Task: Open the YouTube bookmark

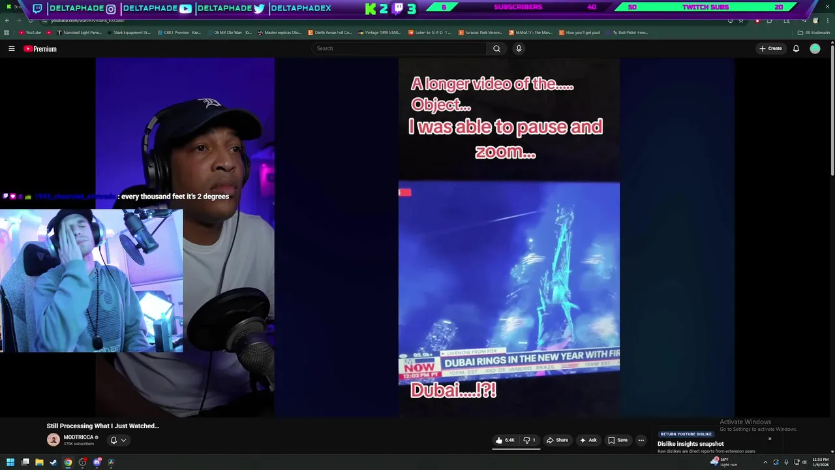Action: point(30,33)
